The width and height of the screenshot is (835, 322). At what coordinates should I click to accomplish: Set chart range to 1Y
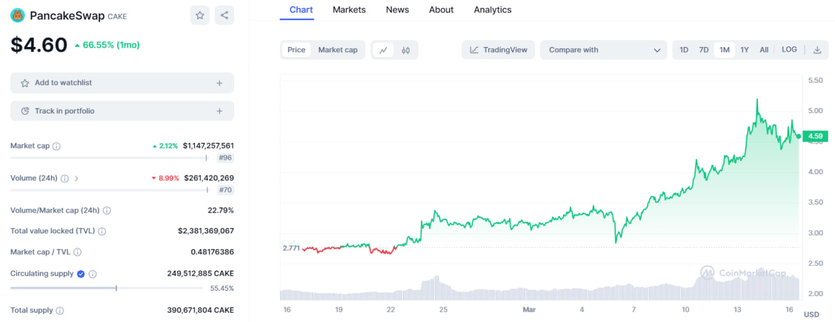(x=744, y=50)
